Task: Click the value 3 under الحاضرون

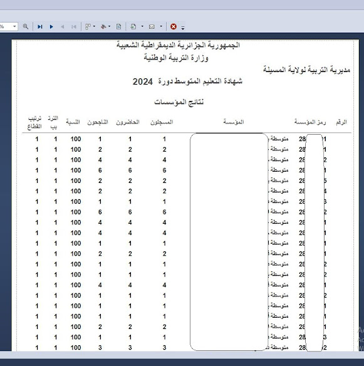Action: coord(130,348)
